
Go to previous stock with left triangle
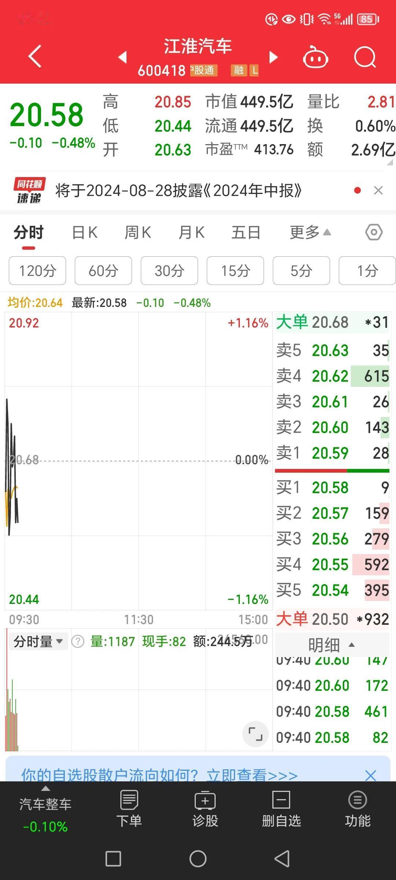coord(122,57)
